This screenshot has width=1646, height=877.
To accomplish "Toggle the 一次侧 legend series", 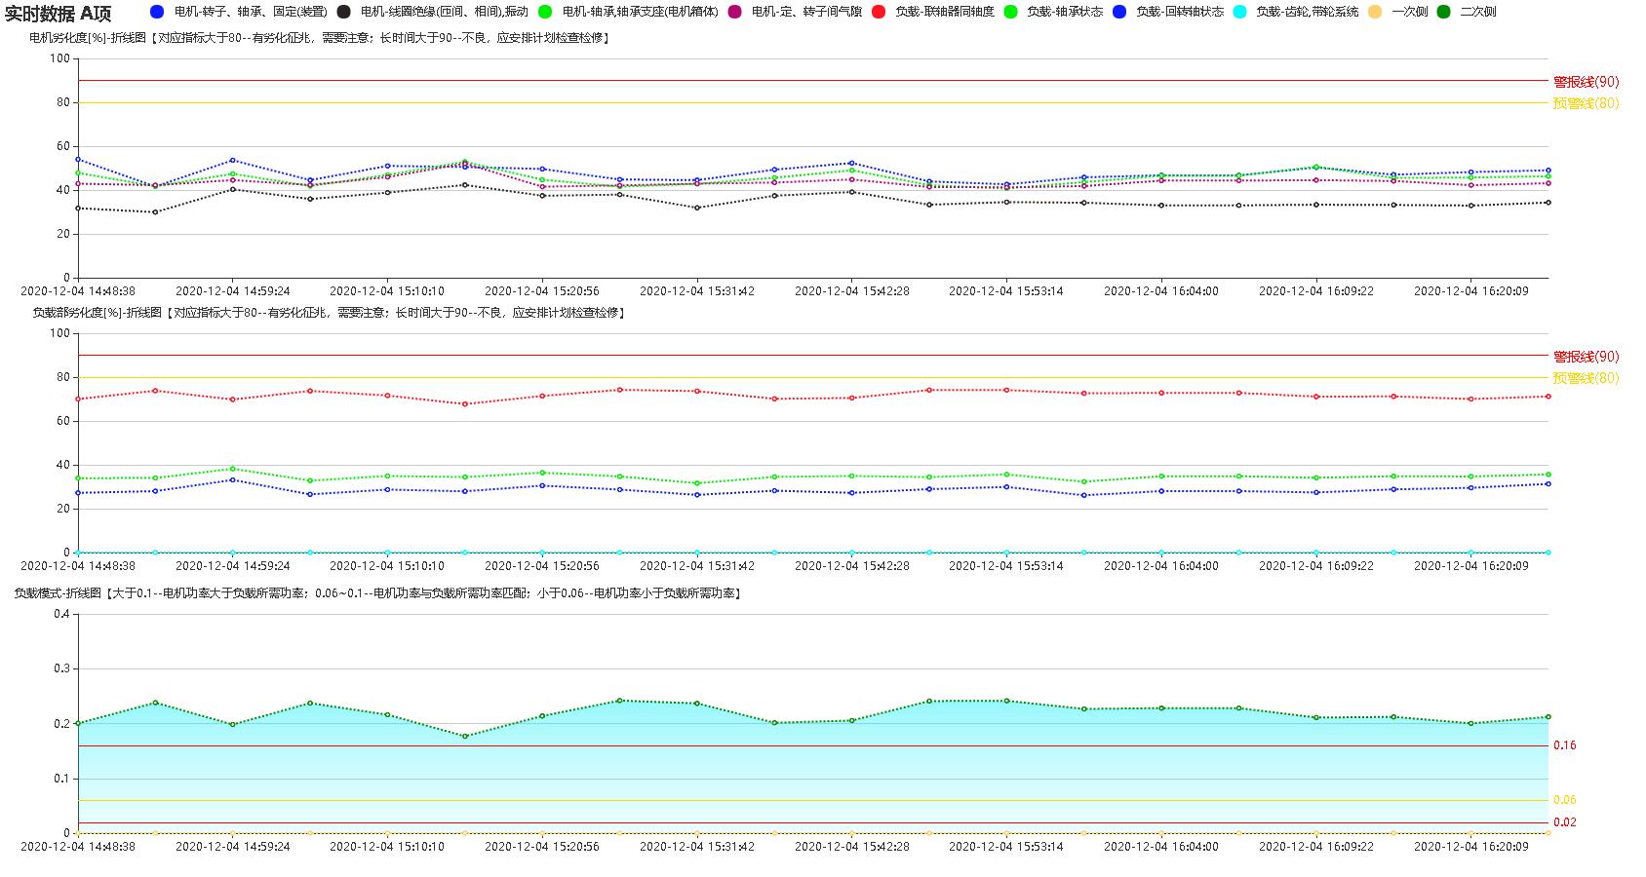I will click(1397, 12).
